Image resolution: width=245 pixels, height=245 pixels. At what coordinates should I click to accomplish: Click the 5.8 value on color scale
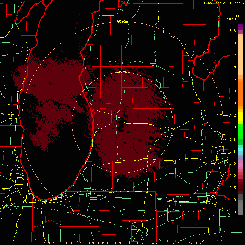pos(233,91)
